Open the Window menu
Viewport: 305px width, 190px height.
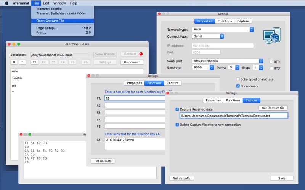click(x=59, y=3)
